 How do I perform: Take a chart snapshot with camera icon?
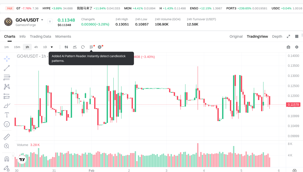(288, 47)
